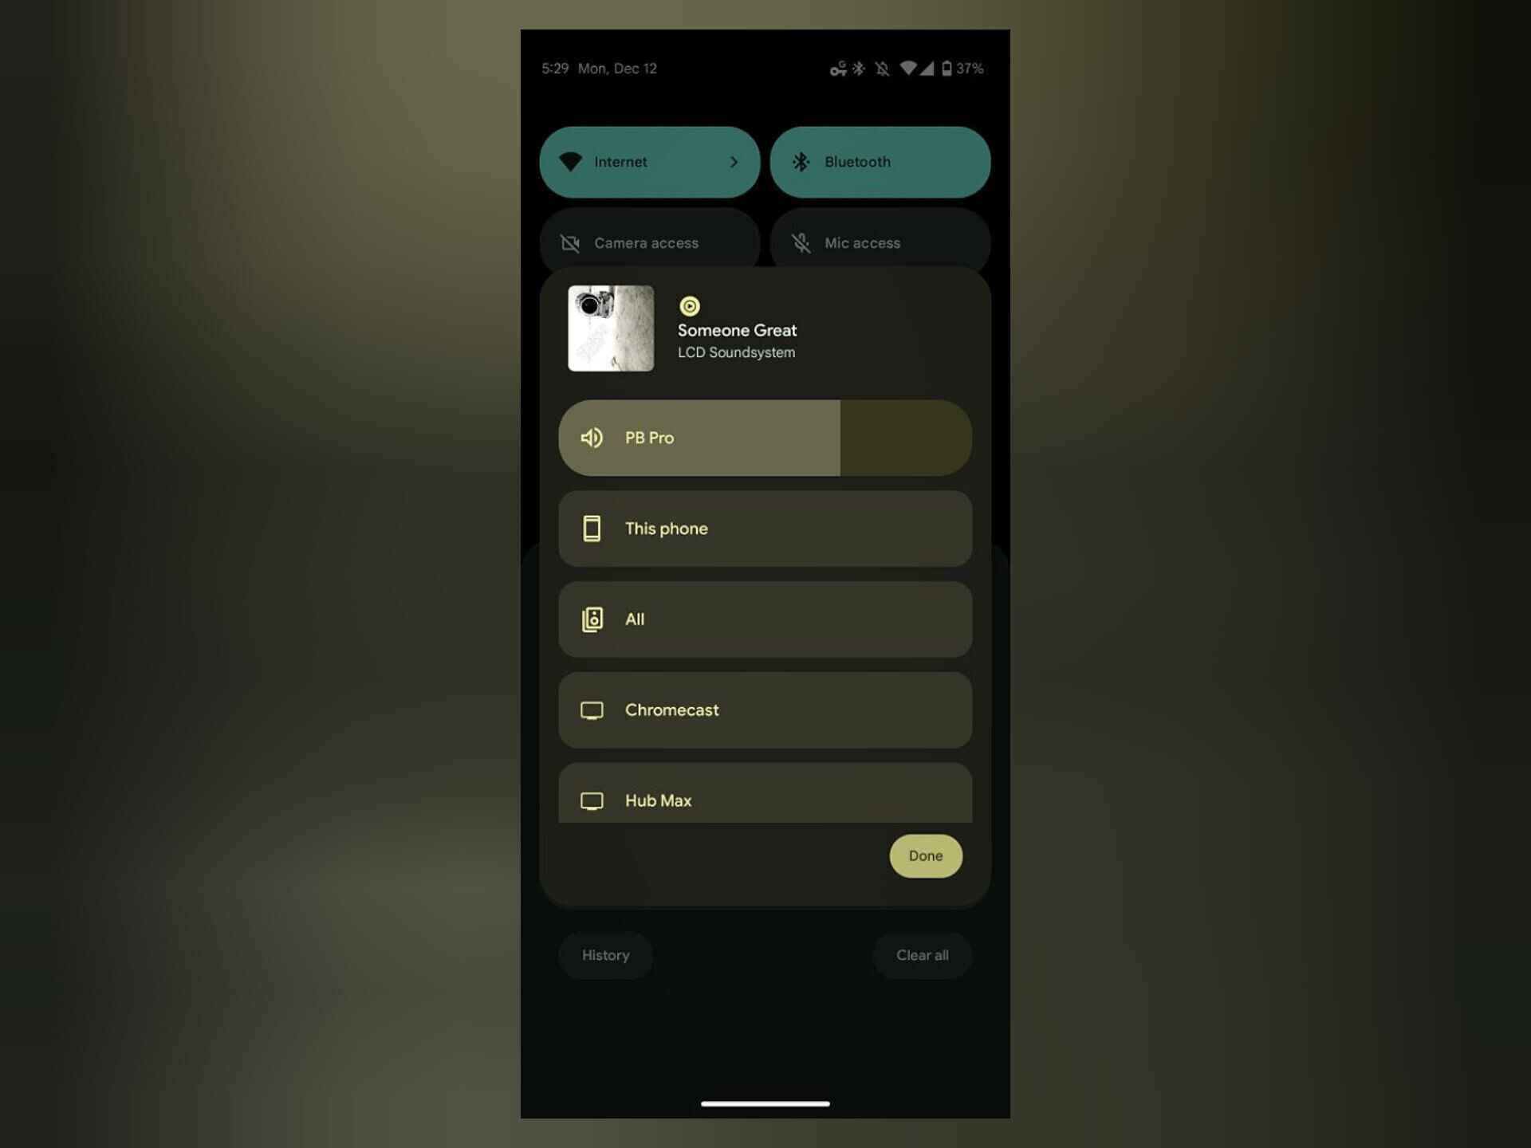Screen dimensions: 1531x1148
Task: Tap the Camera access icon
Action: coord(572,242)
